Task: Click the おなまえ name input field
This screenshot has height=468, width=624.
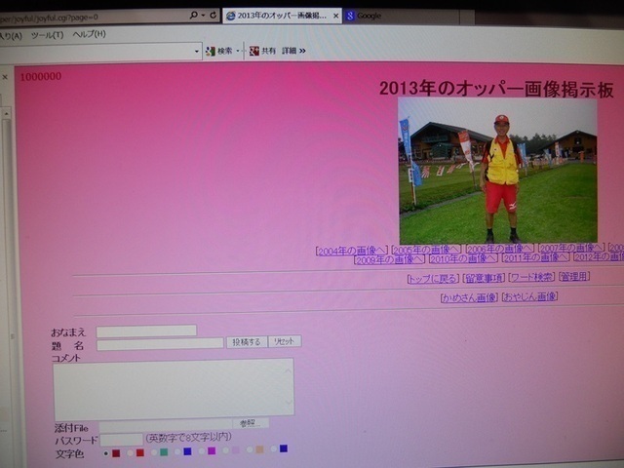Action: 146,331
